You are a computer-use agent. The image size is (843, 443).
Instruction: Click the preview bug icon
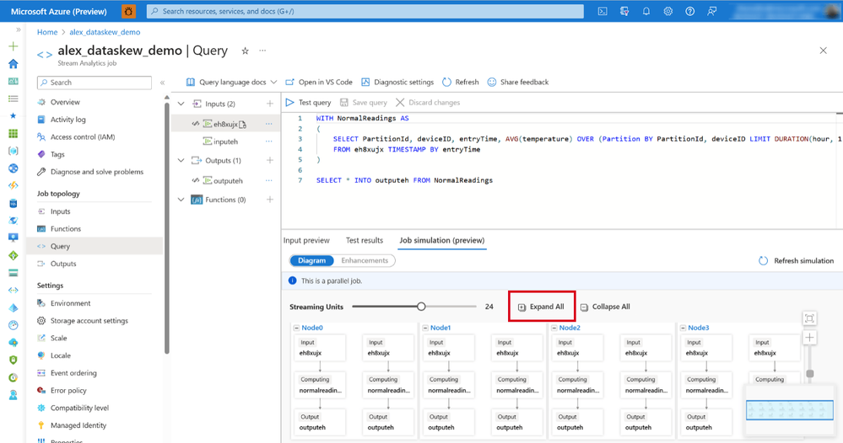click(128, 11)
